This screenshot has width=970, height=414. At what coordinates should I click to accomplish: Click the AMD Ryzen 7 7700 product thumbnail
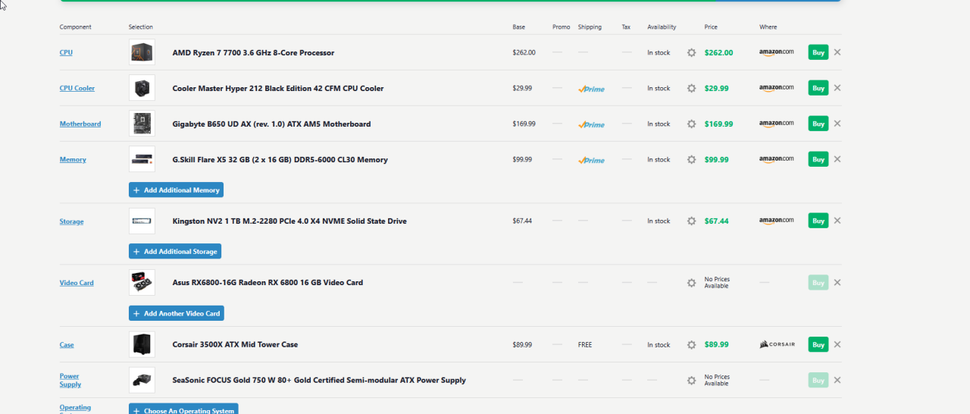pyautogui.click(x=142, y=52)
